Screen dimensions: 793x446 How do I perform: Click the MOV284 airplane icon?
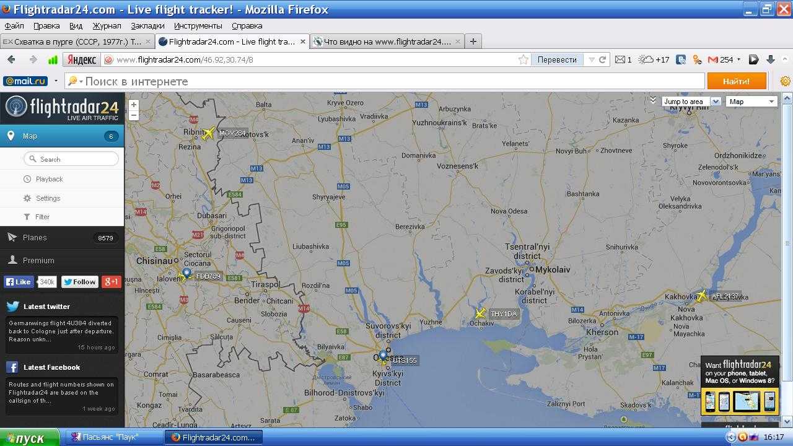coord(209,133)
